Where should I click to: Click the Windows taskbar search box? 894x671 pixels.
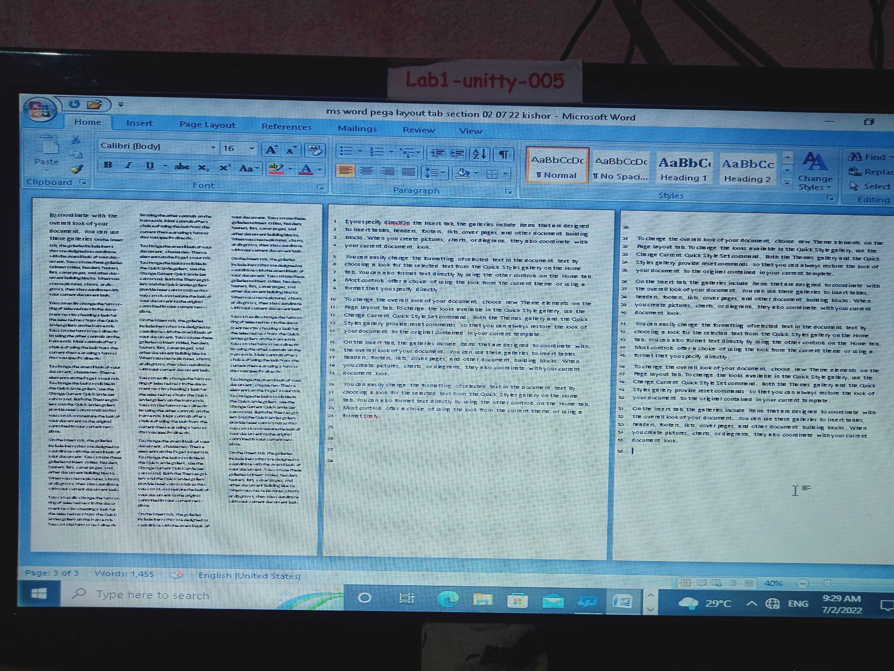click(x=152, y=595)
